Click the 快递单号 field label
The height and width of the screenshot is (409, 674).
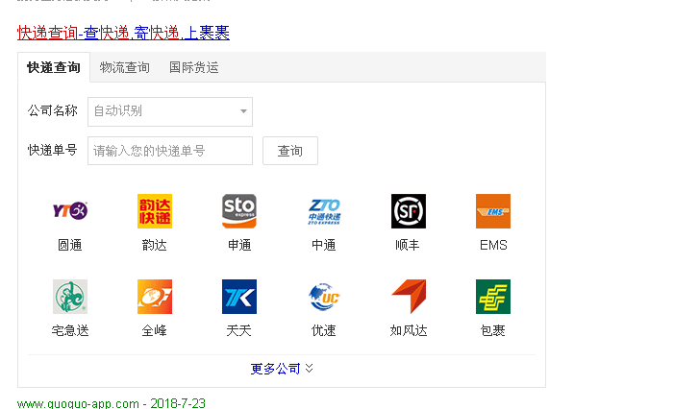click(53, 150)
